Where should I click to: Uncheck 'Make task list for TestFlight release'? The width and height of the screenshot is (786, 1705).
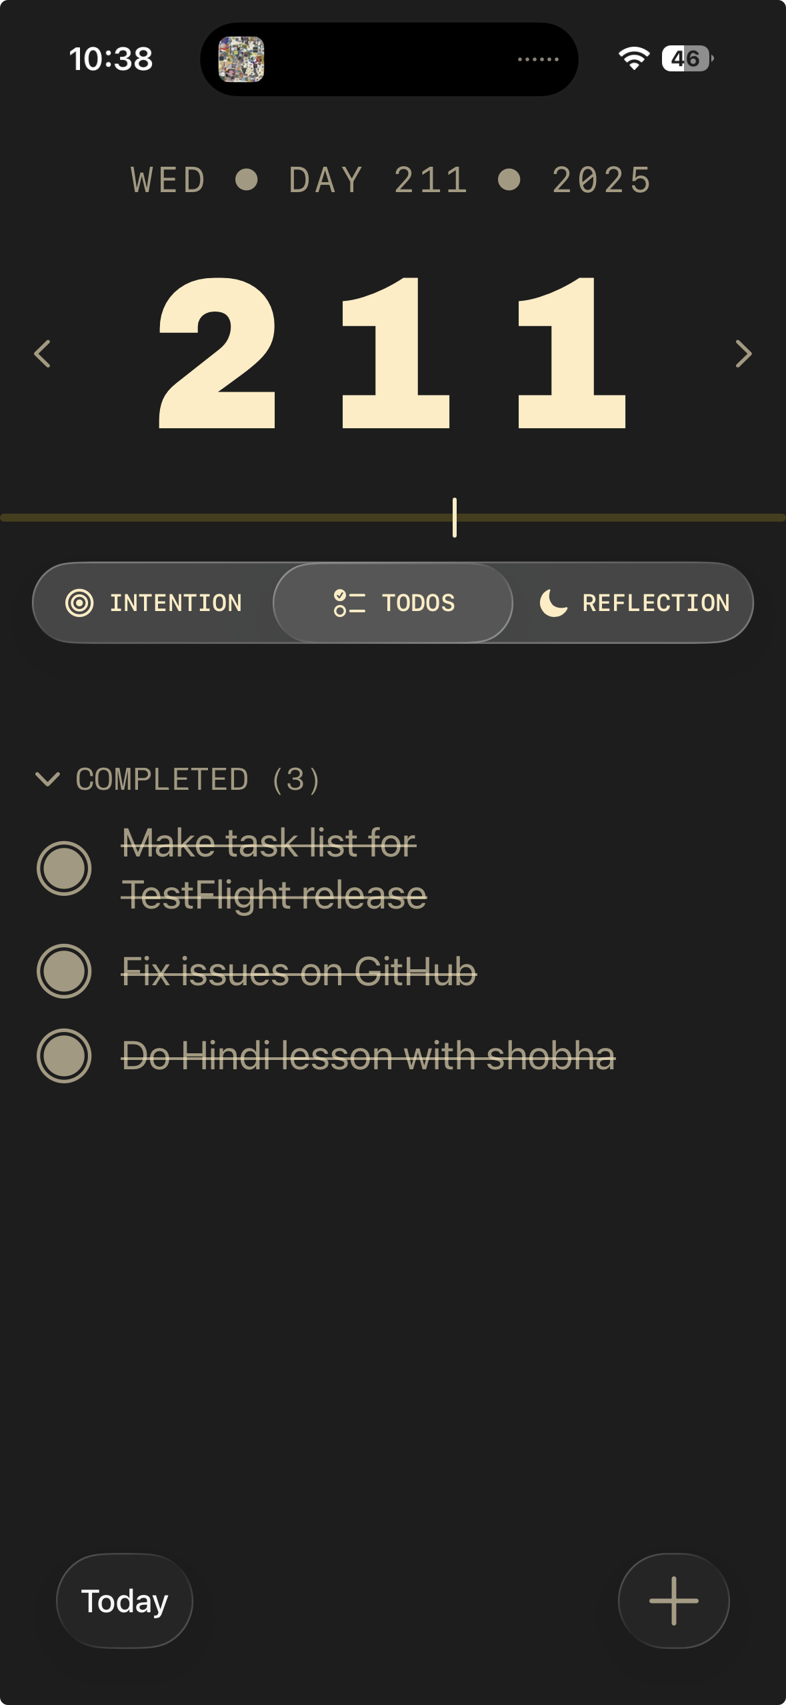pos(64,869)
